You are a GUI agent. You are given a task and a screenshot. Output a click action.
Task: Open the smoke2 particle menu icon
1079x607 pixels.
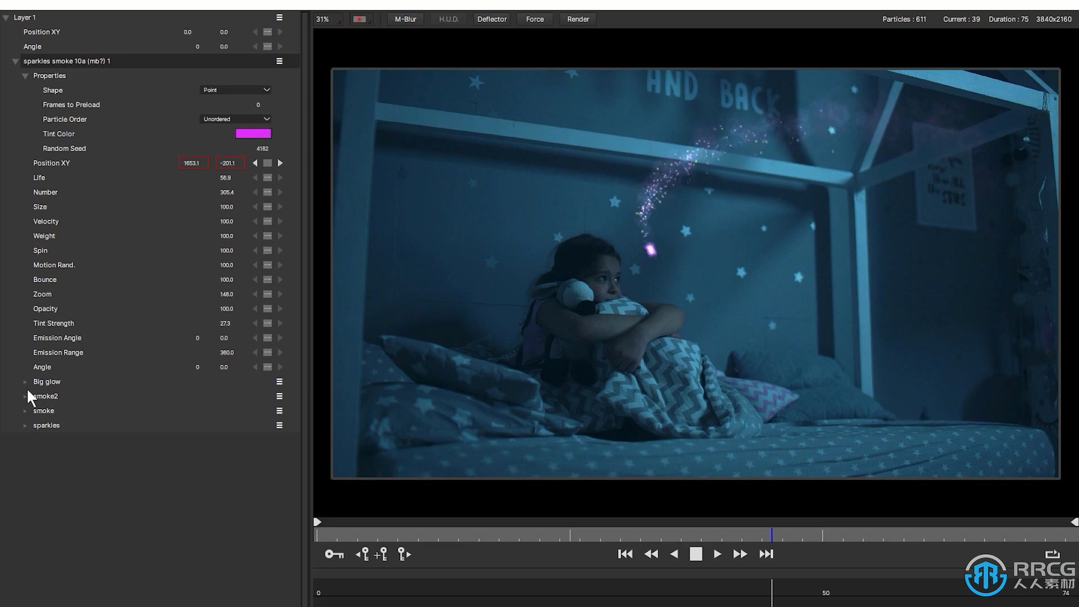click(x=279, y=396)
